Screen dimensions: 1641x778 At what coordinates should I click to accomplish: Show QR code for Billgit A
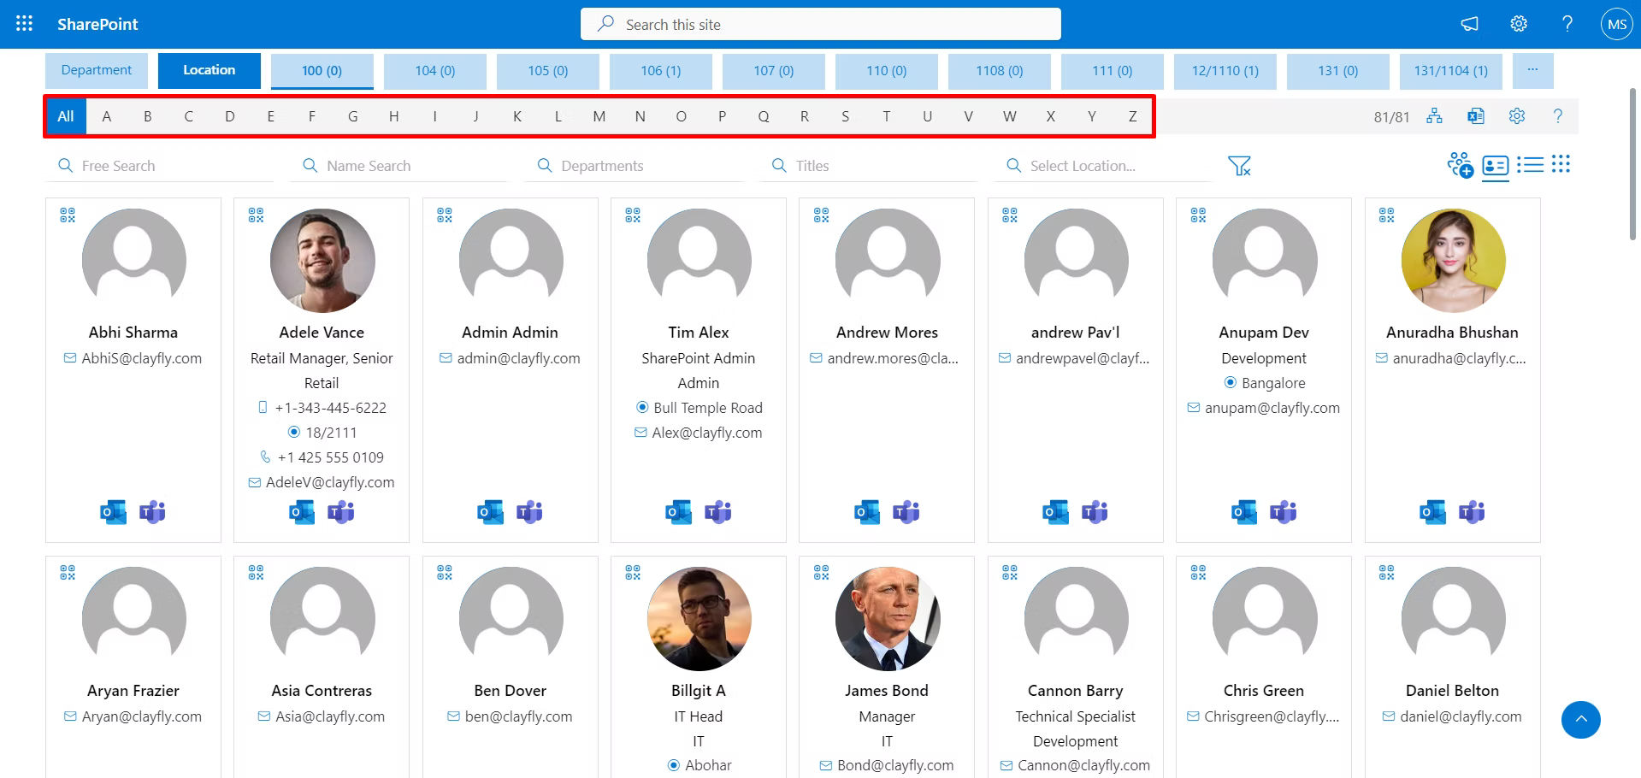633,573
